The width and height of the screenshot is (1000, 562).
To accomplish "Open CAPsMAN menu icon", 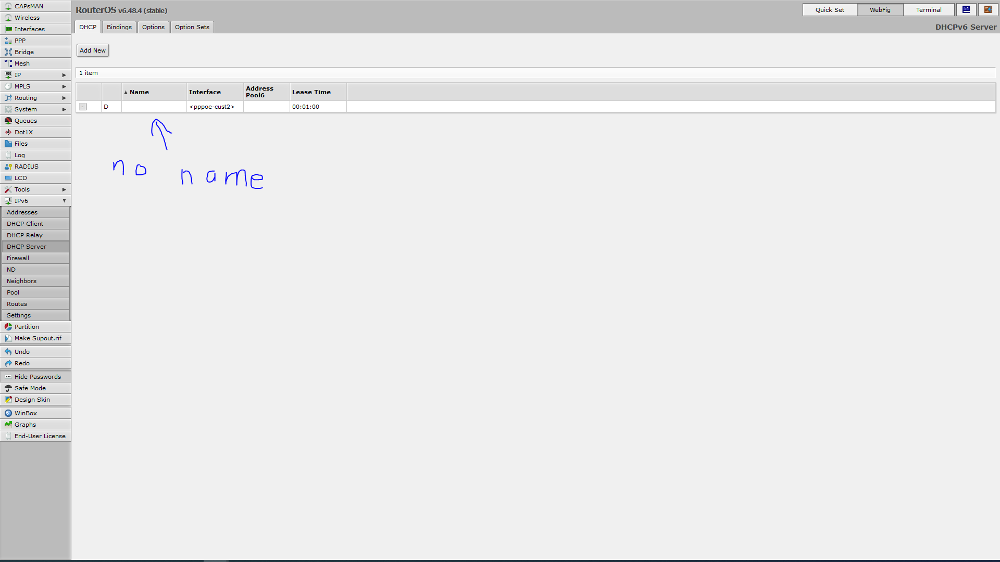I will 8,6.
